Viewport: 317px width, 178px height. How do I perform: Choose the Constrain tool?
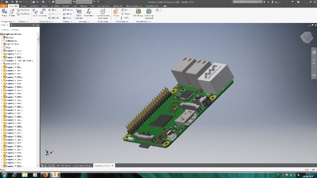[43, 13]
